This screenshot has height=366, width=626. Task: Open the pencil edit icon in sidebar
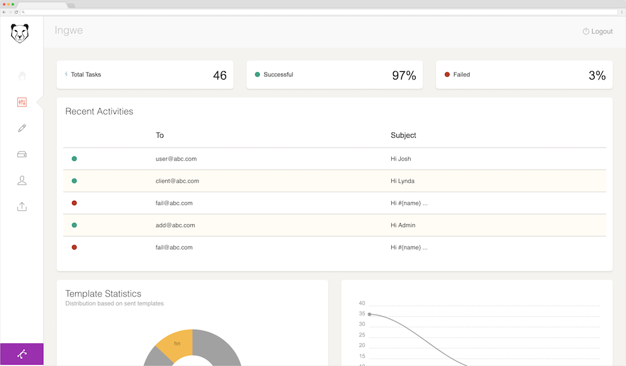click(22, 128)
